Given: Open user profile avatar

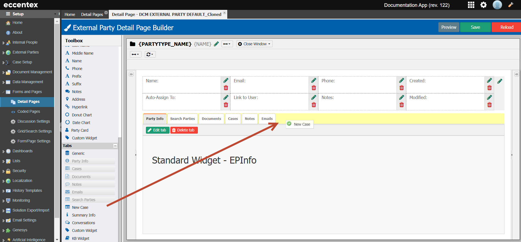Looking at the screenshot, I should (x=497, y=5).
